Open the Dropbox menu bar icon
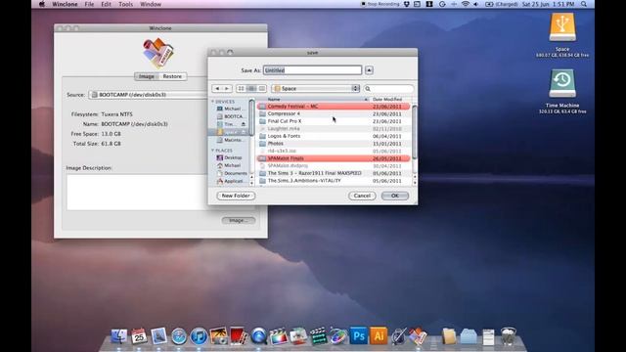 [407, 4]
